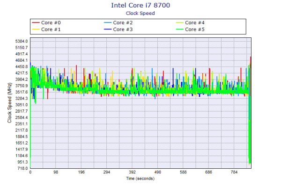Viewport: 281px width, 187px height.
Task: Click the 196 tick on time axis
Action: point(81,172)
